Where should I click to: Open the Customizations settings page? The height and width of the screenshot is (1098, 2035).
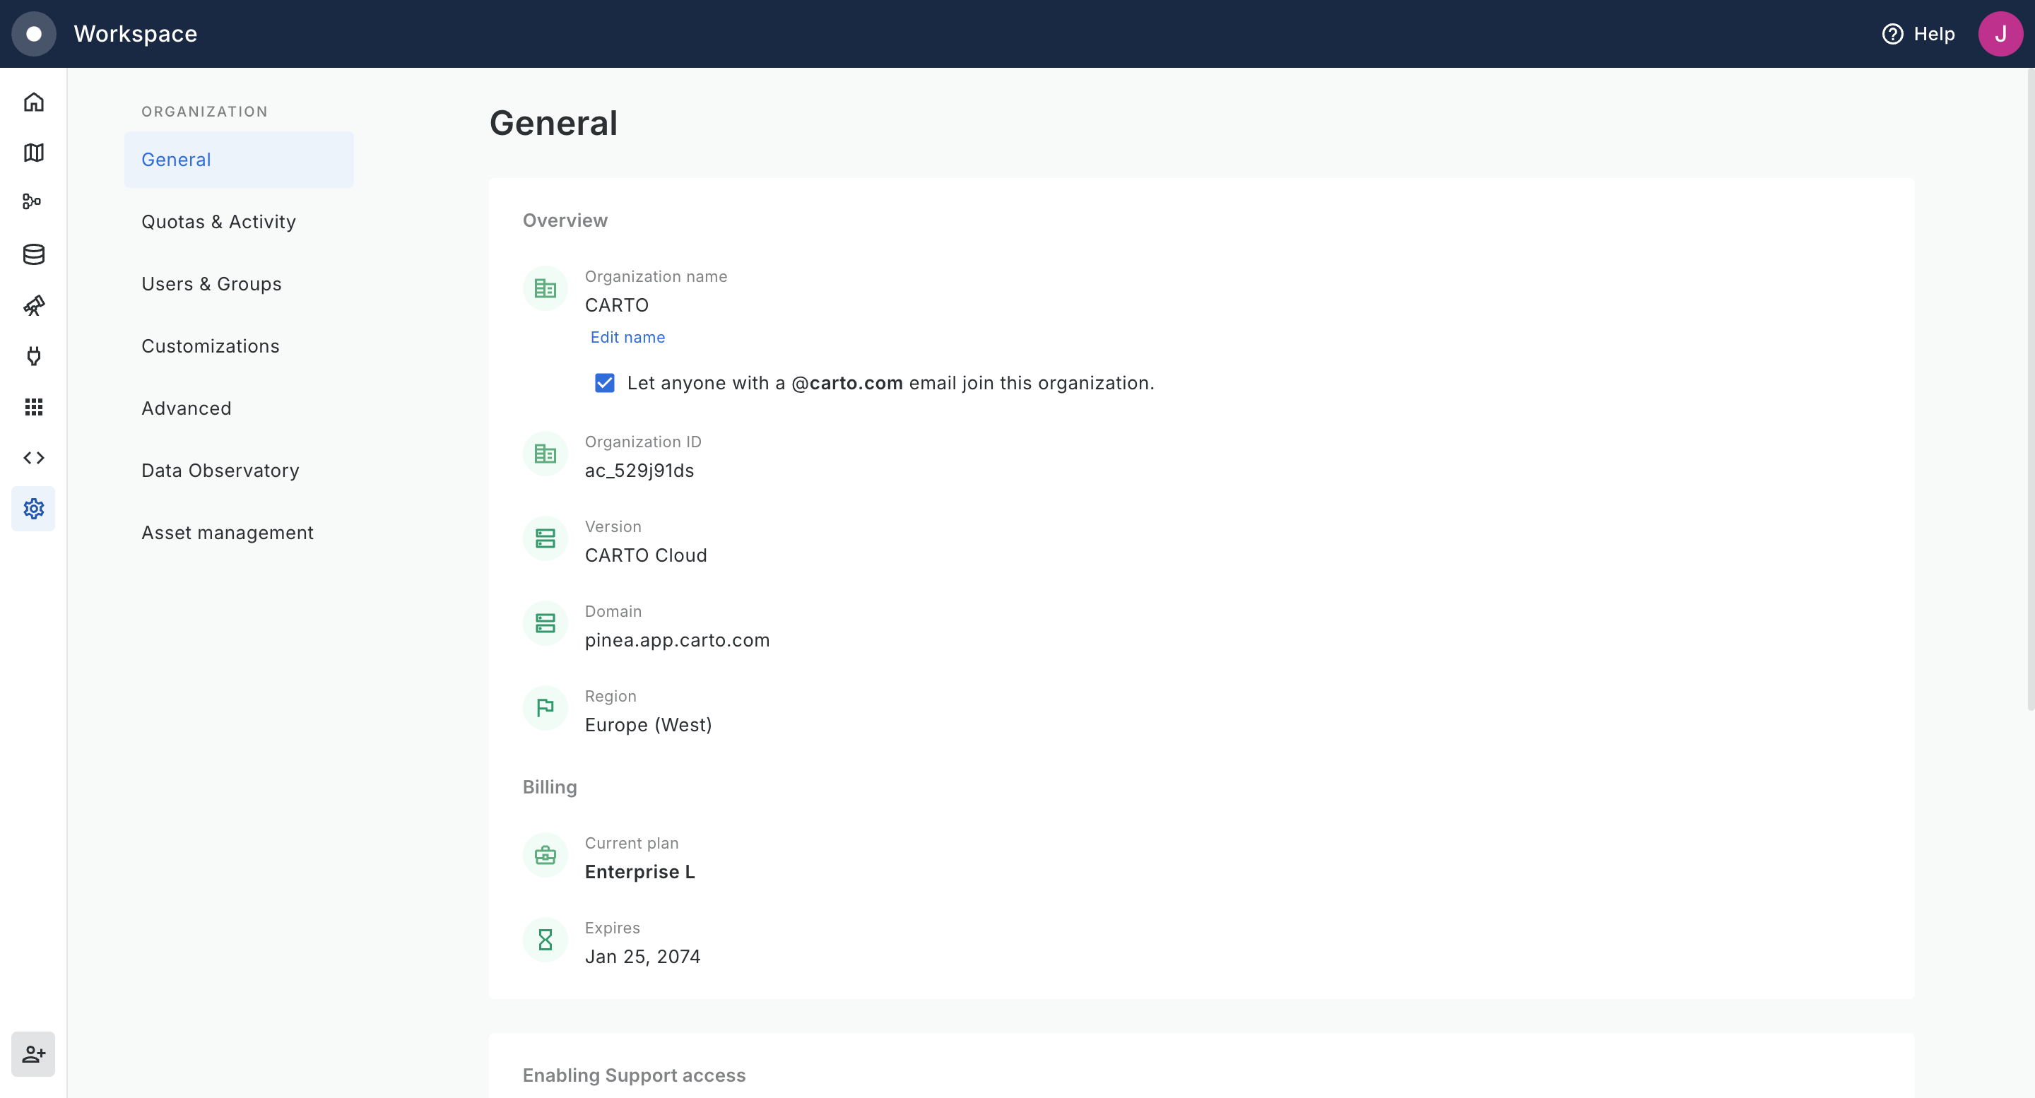[x=210, y=346]
